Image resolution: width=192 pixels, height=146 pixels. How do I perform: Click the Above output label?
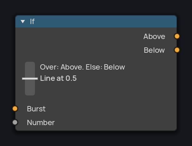click(154, 36)
